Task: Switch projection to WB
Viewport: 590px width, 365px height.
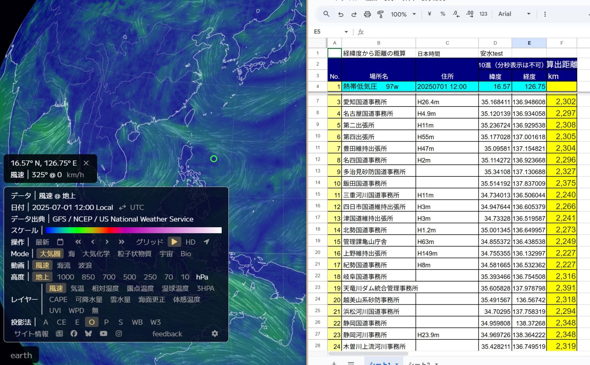Action: [137, 322]
